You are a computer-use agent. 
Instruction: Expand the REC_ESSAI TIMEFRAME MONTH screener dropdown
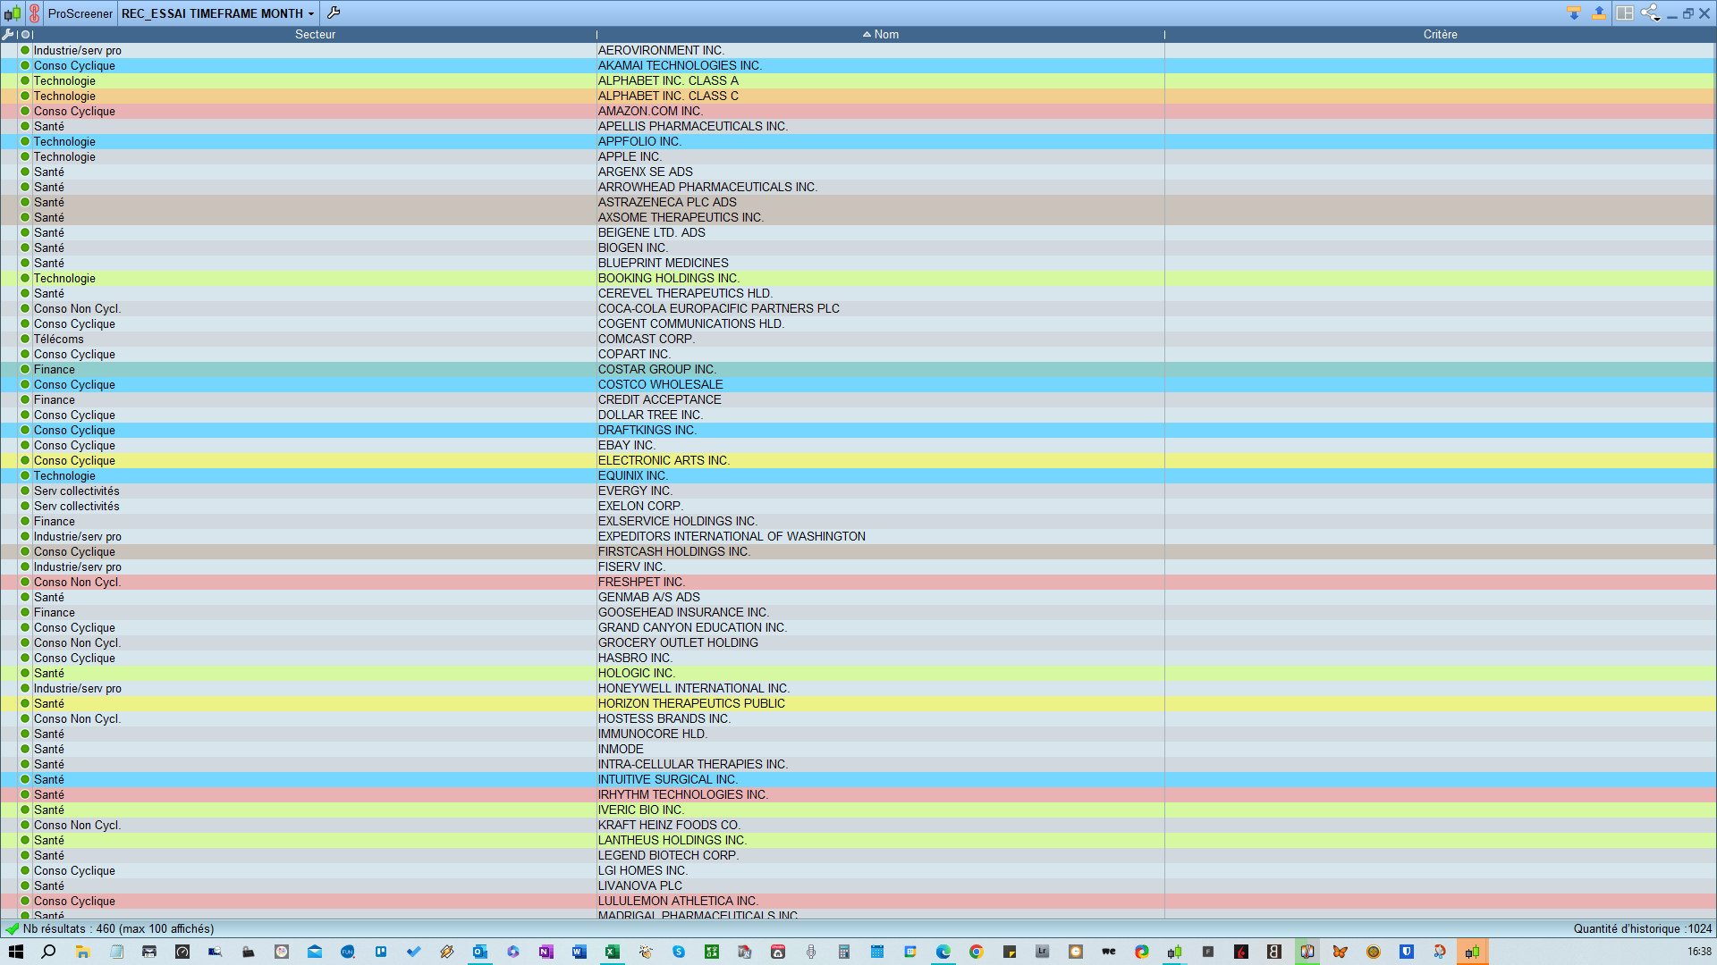(x=310, y=14)
